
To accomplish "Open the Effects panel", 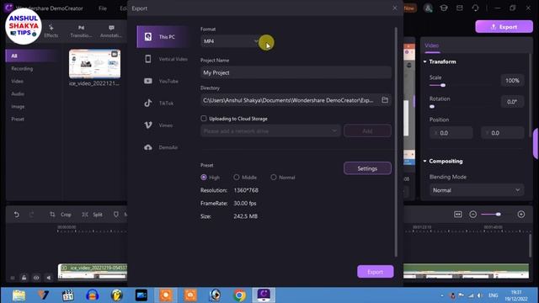I will point(51,31).
